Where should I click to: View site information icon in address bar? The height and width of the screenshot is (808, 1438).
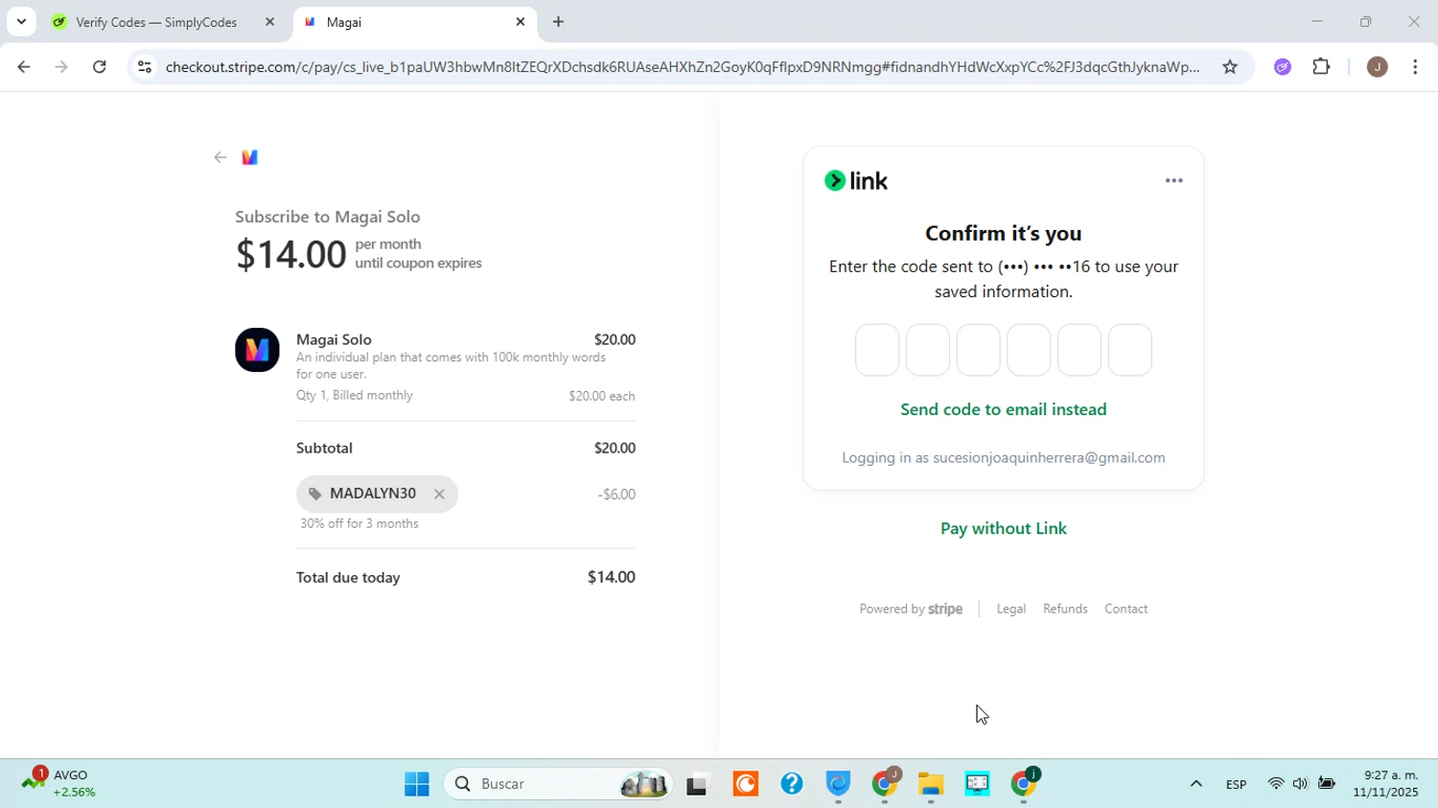tap(144, 67)
